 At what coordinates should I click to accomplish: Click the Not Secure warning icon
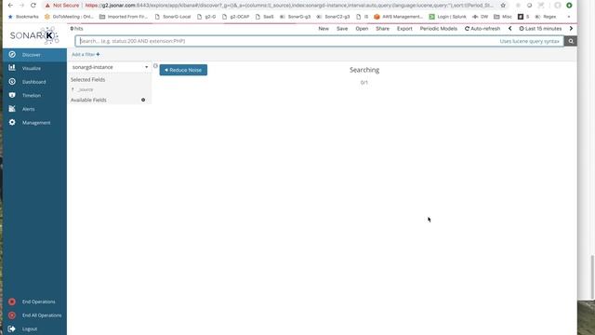[x=47, y=6]
